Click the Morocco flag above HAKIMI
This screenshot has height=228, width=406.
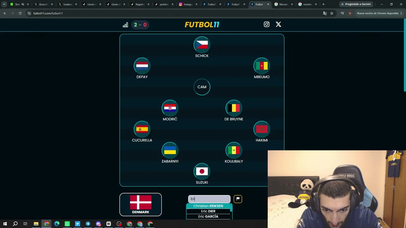(x=262, y=129)
